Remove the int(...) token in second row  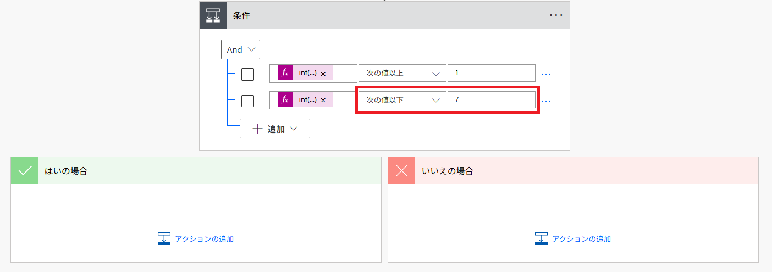(x=323, y=101)
